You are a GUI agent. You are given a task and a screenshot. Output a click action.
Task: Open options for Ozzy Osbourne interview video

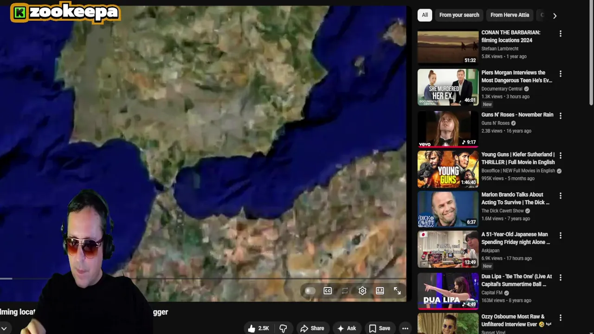click(x=560, y=318)
